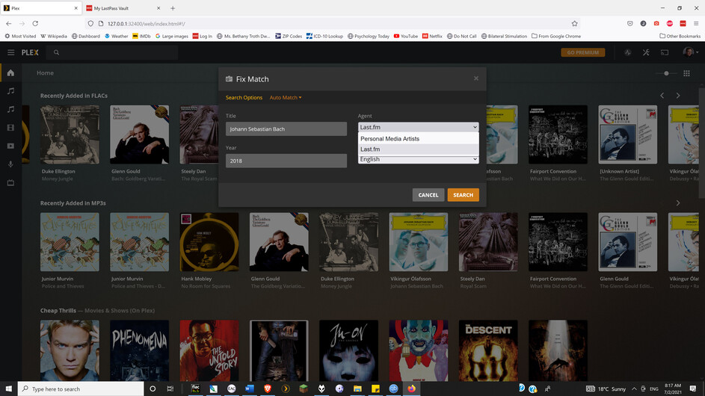Open the English language dropdown
The height and width of the screenshot is (396, 705).
418,159
